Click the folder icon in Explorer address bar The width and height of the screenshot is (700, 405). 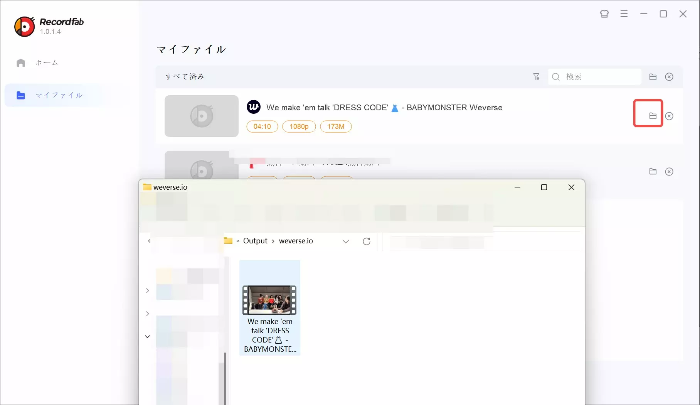pos(228,241)
